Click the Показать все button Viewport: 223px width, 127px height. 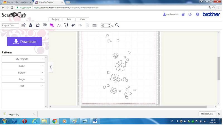207,114
